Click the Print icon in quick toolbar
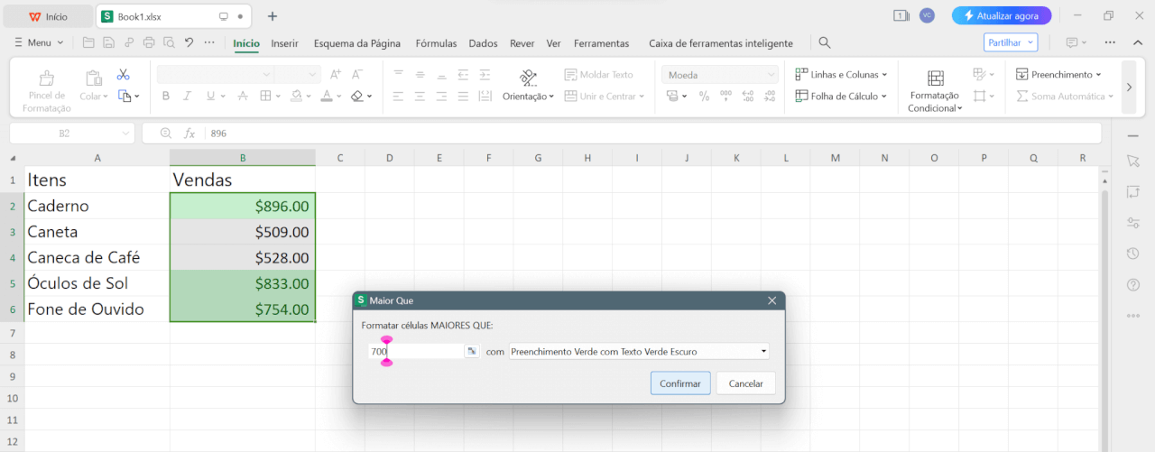 coord(149,42)
